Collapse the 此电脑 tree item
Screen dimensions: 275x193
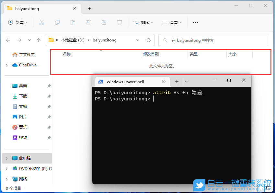click(x=6, y=158)
